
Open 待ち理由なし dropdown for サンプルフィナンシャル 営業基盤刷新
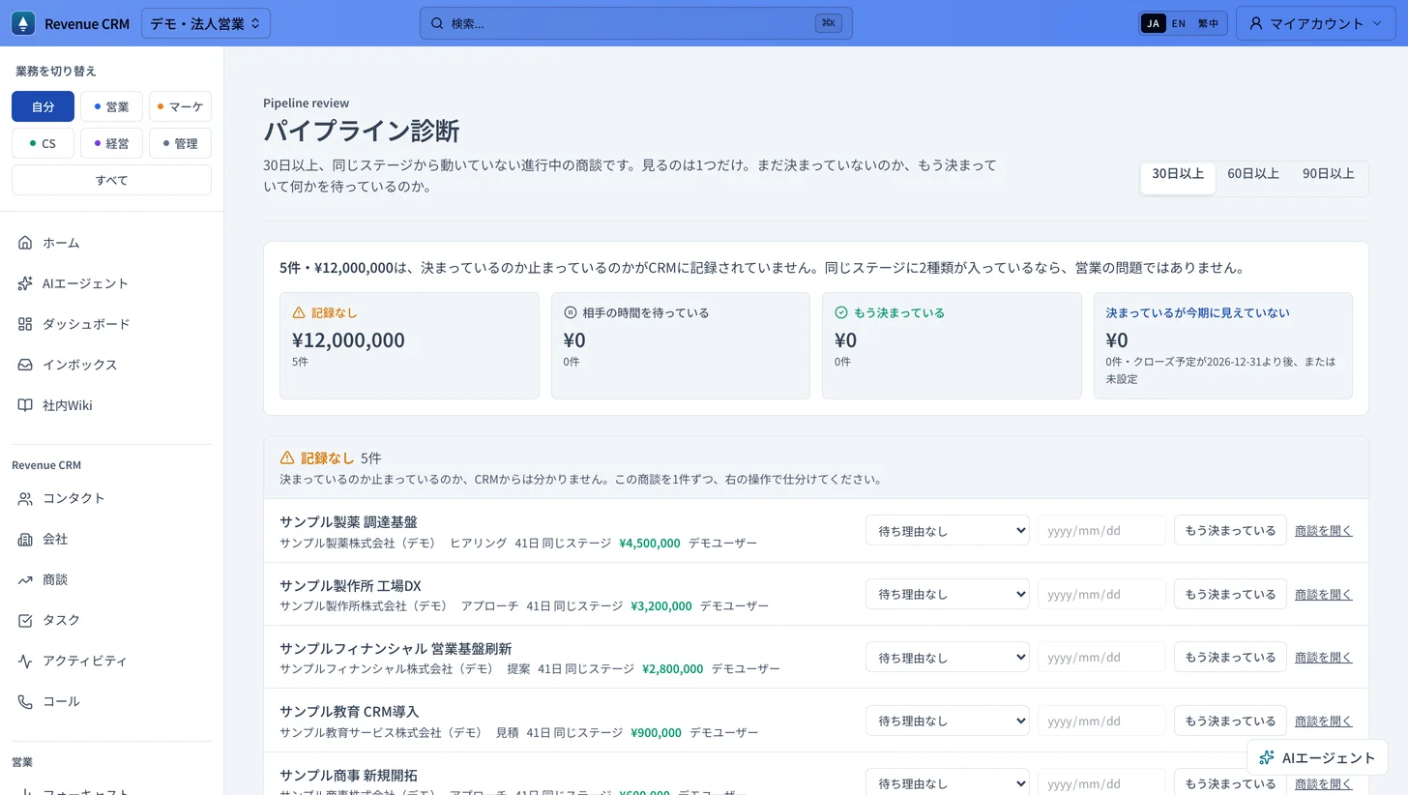(x=948, y=657)
